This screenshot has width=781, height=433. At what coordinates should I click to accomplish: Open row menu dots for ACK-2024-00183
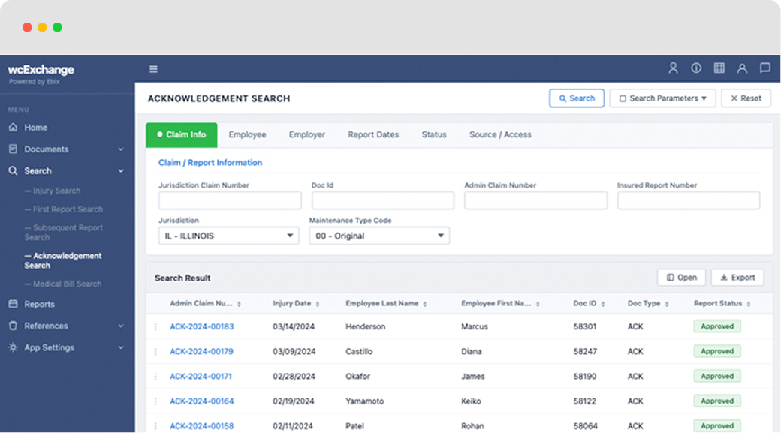click(155, 326)
